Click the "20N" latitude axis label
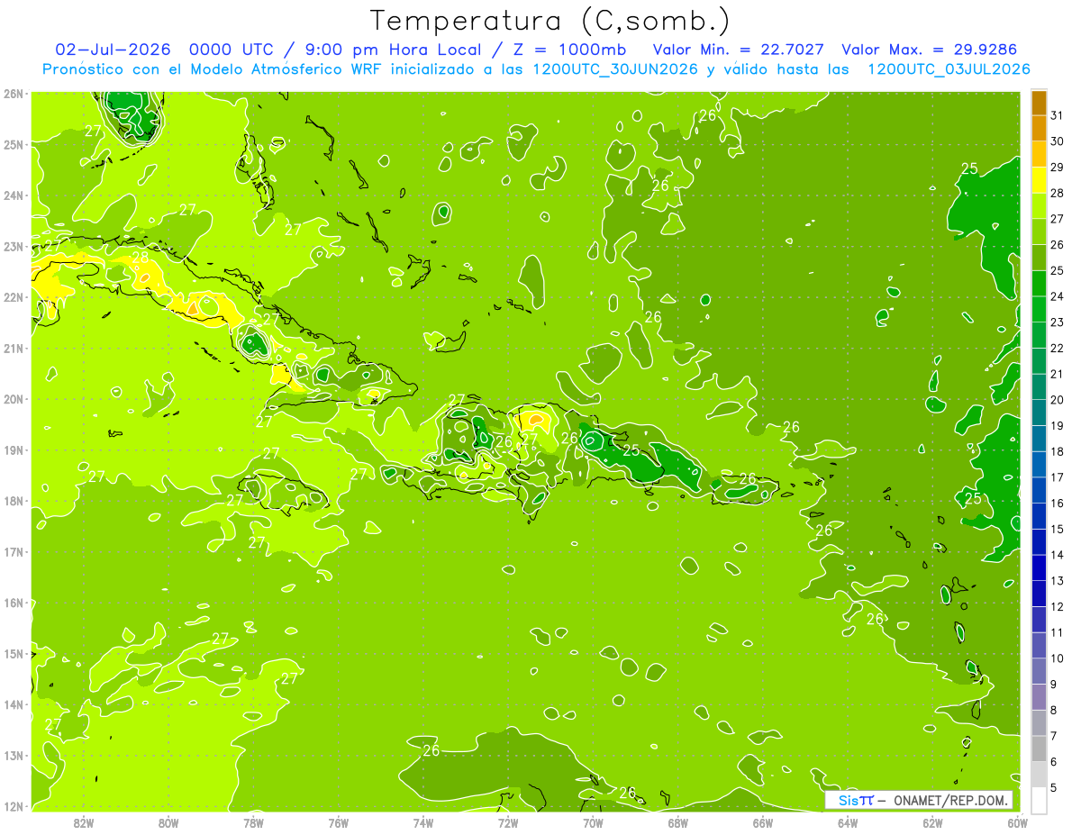The image size is (1081, 835). (x=13, y=399)
